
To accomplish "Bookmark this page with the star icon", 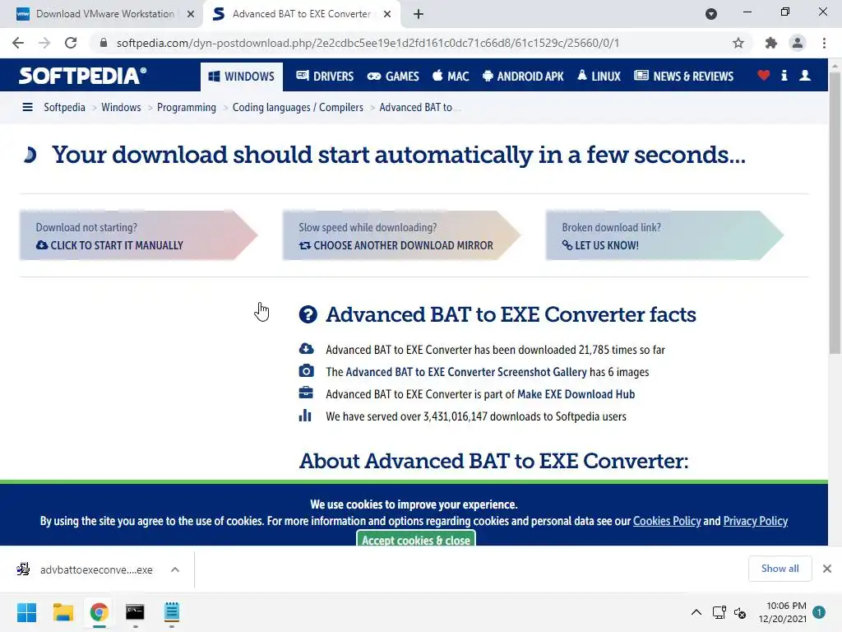I will point(738,43).
